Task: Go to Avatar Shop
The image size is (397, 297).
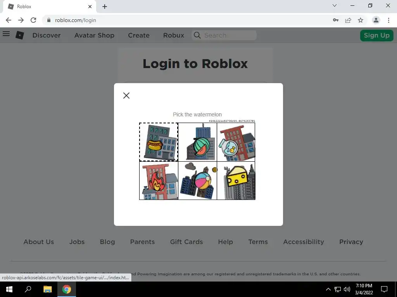Action: 94,35
